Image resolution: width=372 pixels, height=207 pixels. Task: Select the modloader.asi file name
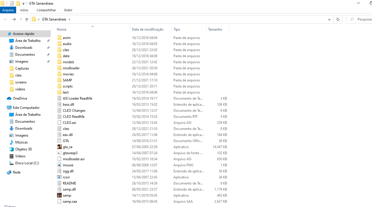[x=73, y=159]
